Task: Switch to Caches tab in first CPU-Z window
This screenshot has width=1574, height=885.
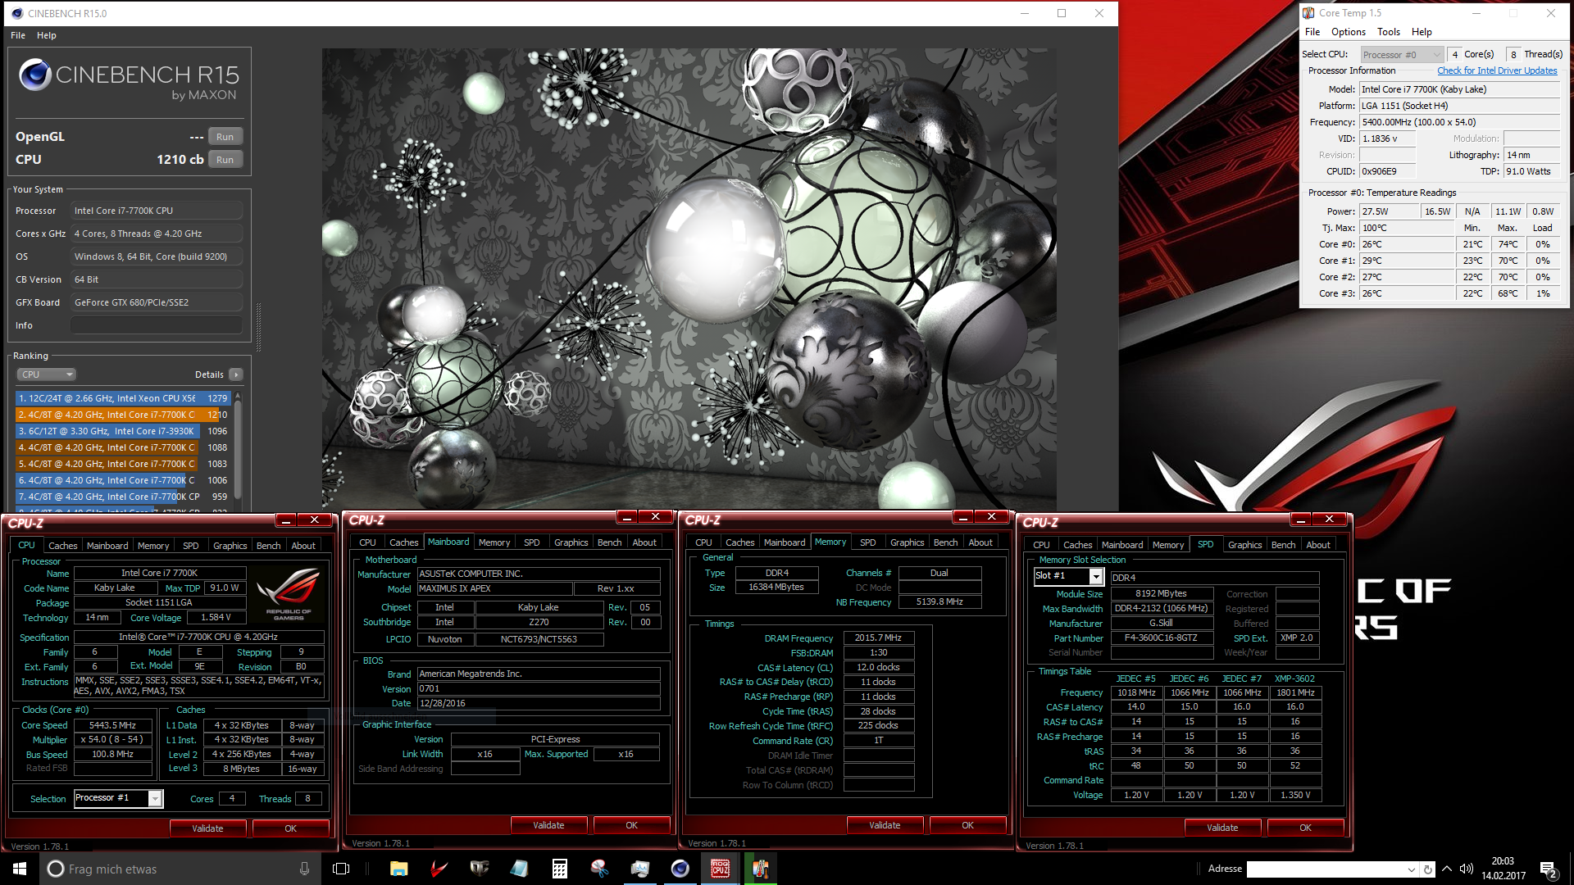Action: coord(62,546)
